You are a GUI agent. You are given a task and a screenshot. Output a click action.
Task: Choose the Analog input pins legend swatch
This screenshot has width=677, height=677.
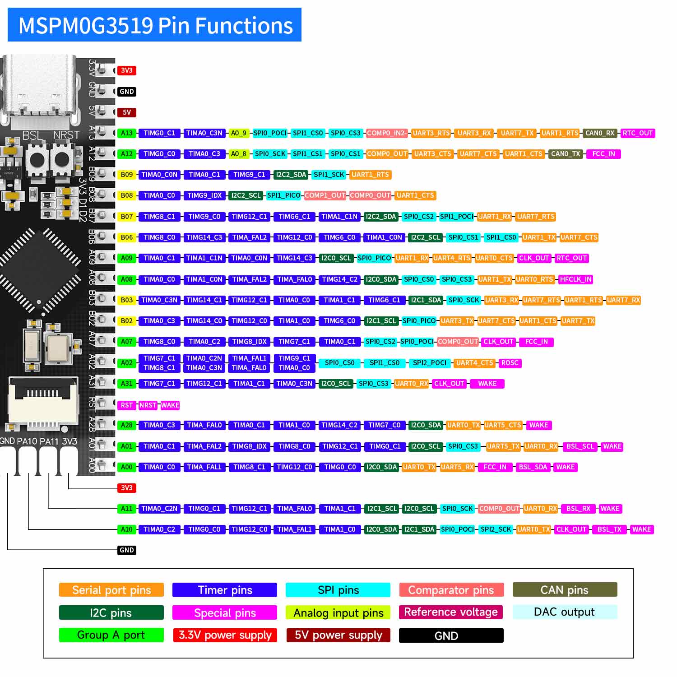click(x=338, y=612)
